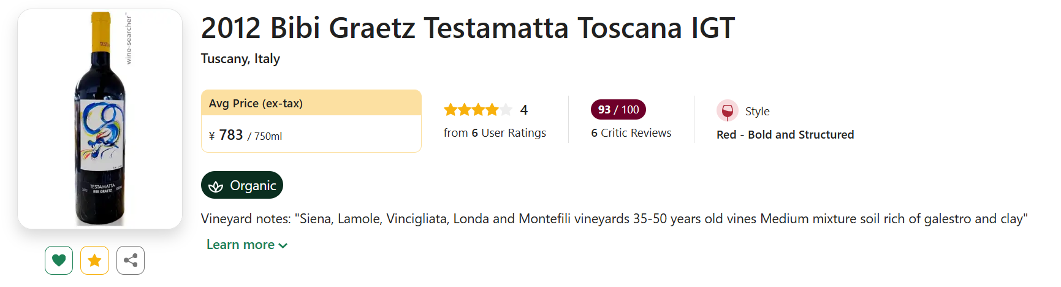Click the four-star user rating stars
The height and width of the screenshot is (287, 1061).
[477, 110]
